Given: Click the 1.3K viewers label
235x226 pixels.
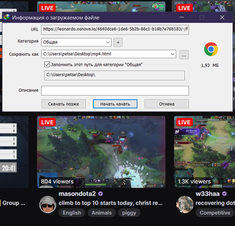Looking at the screenshot, I should coord(194,181).
